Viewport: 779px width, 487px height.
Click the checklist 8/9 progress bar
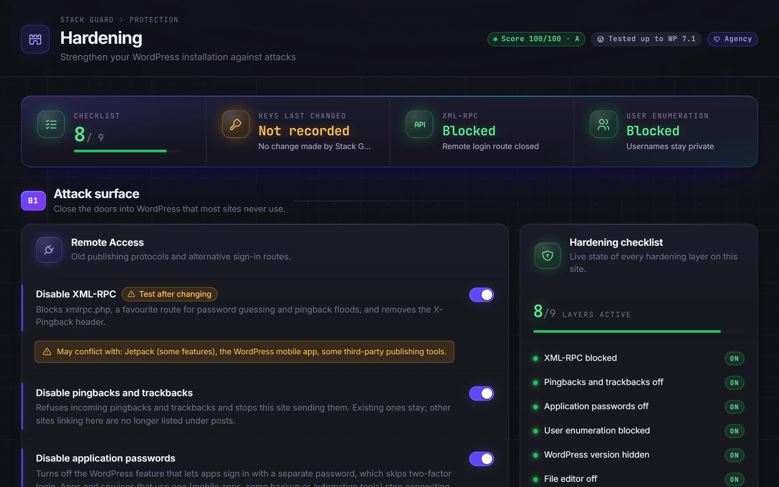(x=126, y=151)
